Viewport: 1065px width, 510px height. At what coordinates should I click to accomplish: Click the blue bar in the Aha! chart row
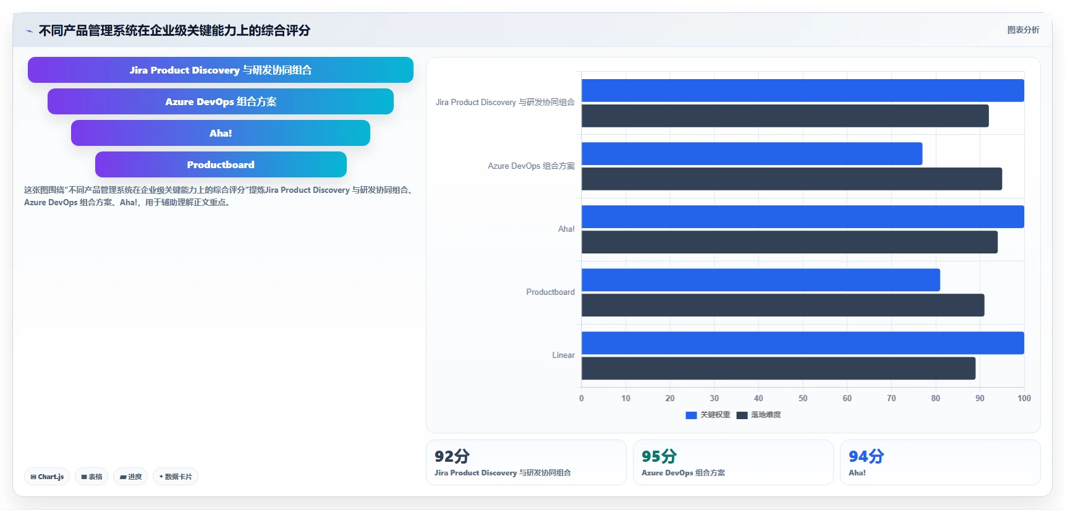tap(802, 216)
